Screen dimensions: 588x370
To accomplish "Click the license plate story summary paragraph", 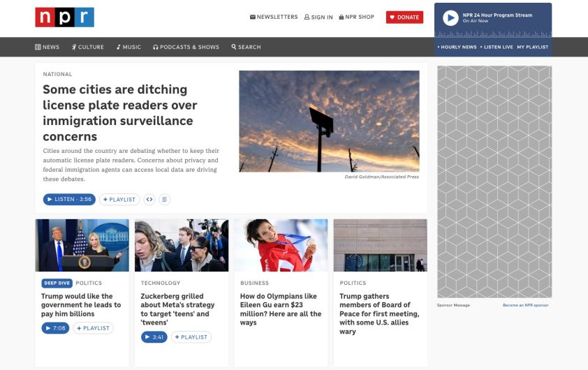I will 131,165.
